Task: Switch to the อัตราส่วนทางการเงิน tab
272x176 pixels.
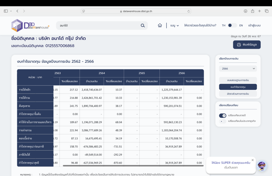Action: pos(238,94)
